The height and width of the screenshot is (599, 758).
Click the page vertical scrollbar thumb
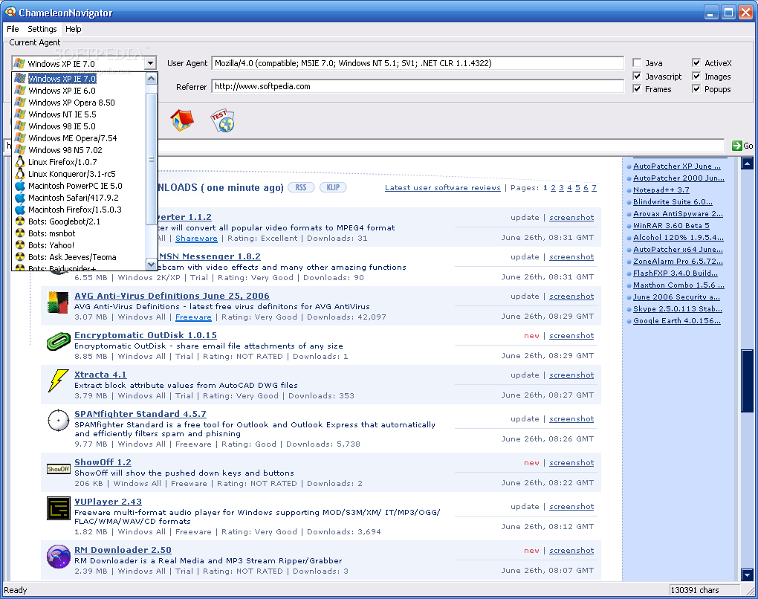748,381
